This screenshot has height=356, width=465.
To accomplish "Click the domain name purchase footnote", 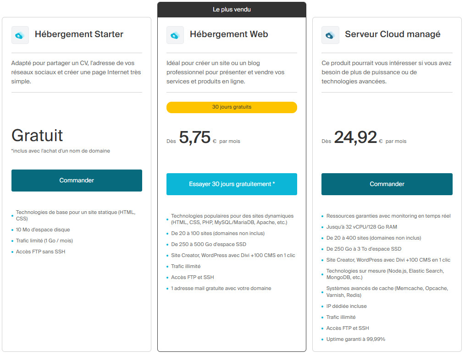I will click(61, 151).
